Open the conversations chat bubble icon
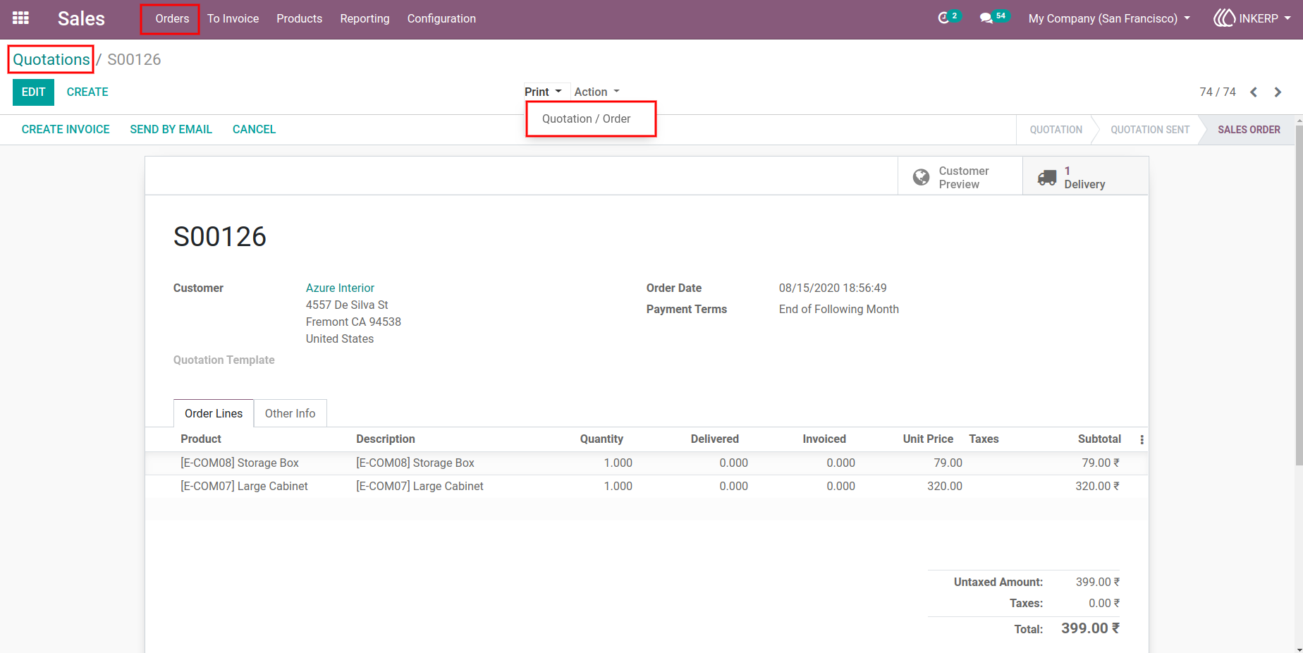 coord(986,18)
